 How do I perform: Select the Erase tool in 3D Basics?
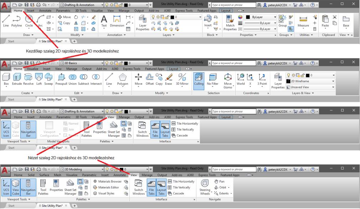169,79
